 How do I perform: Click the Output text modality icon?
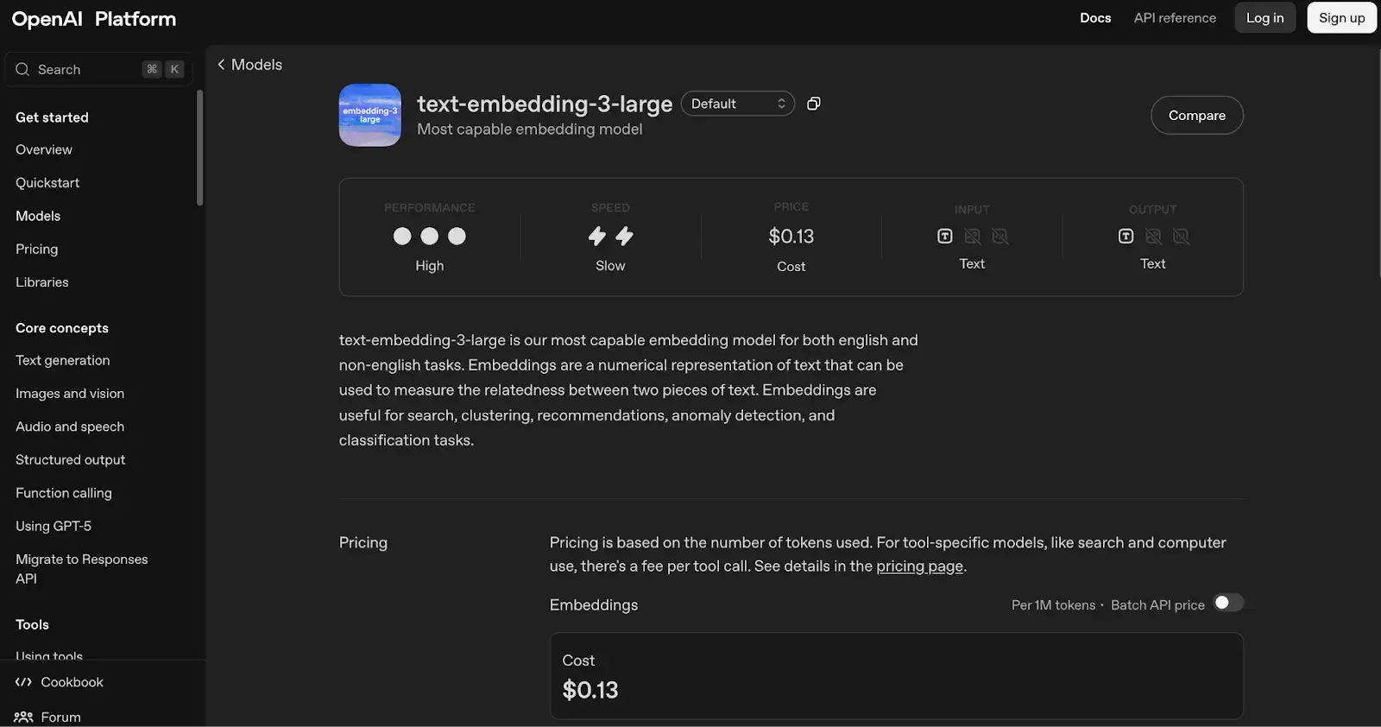[x=1126, y=237]
